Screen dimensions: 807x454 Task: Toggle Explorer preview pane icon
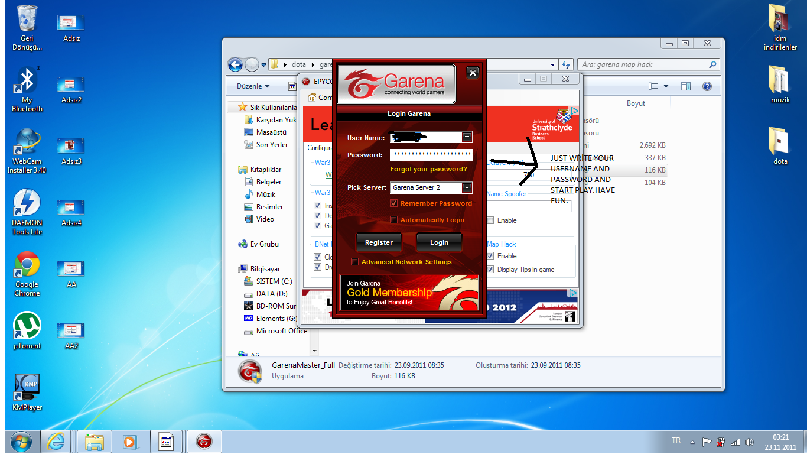[x=686, y=86]
